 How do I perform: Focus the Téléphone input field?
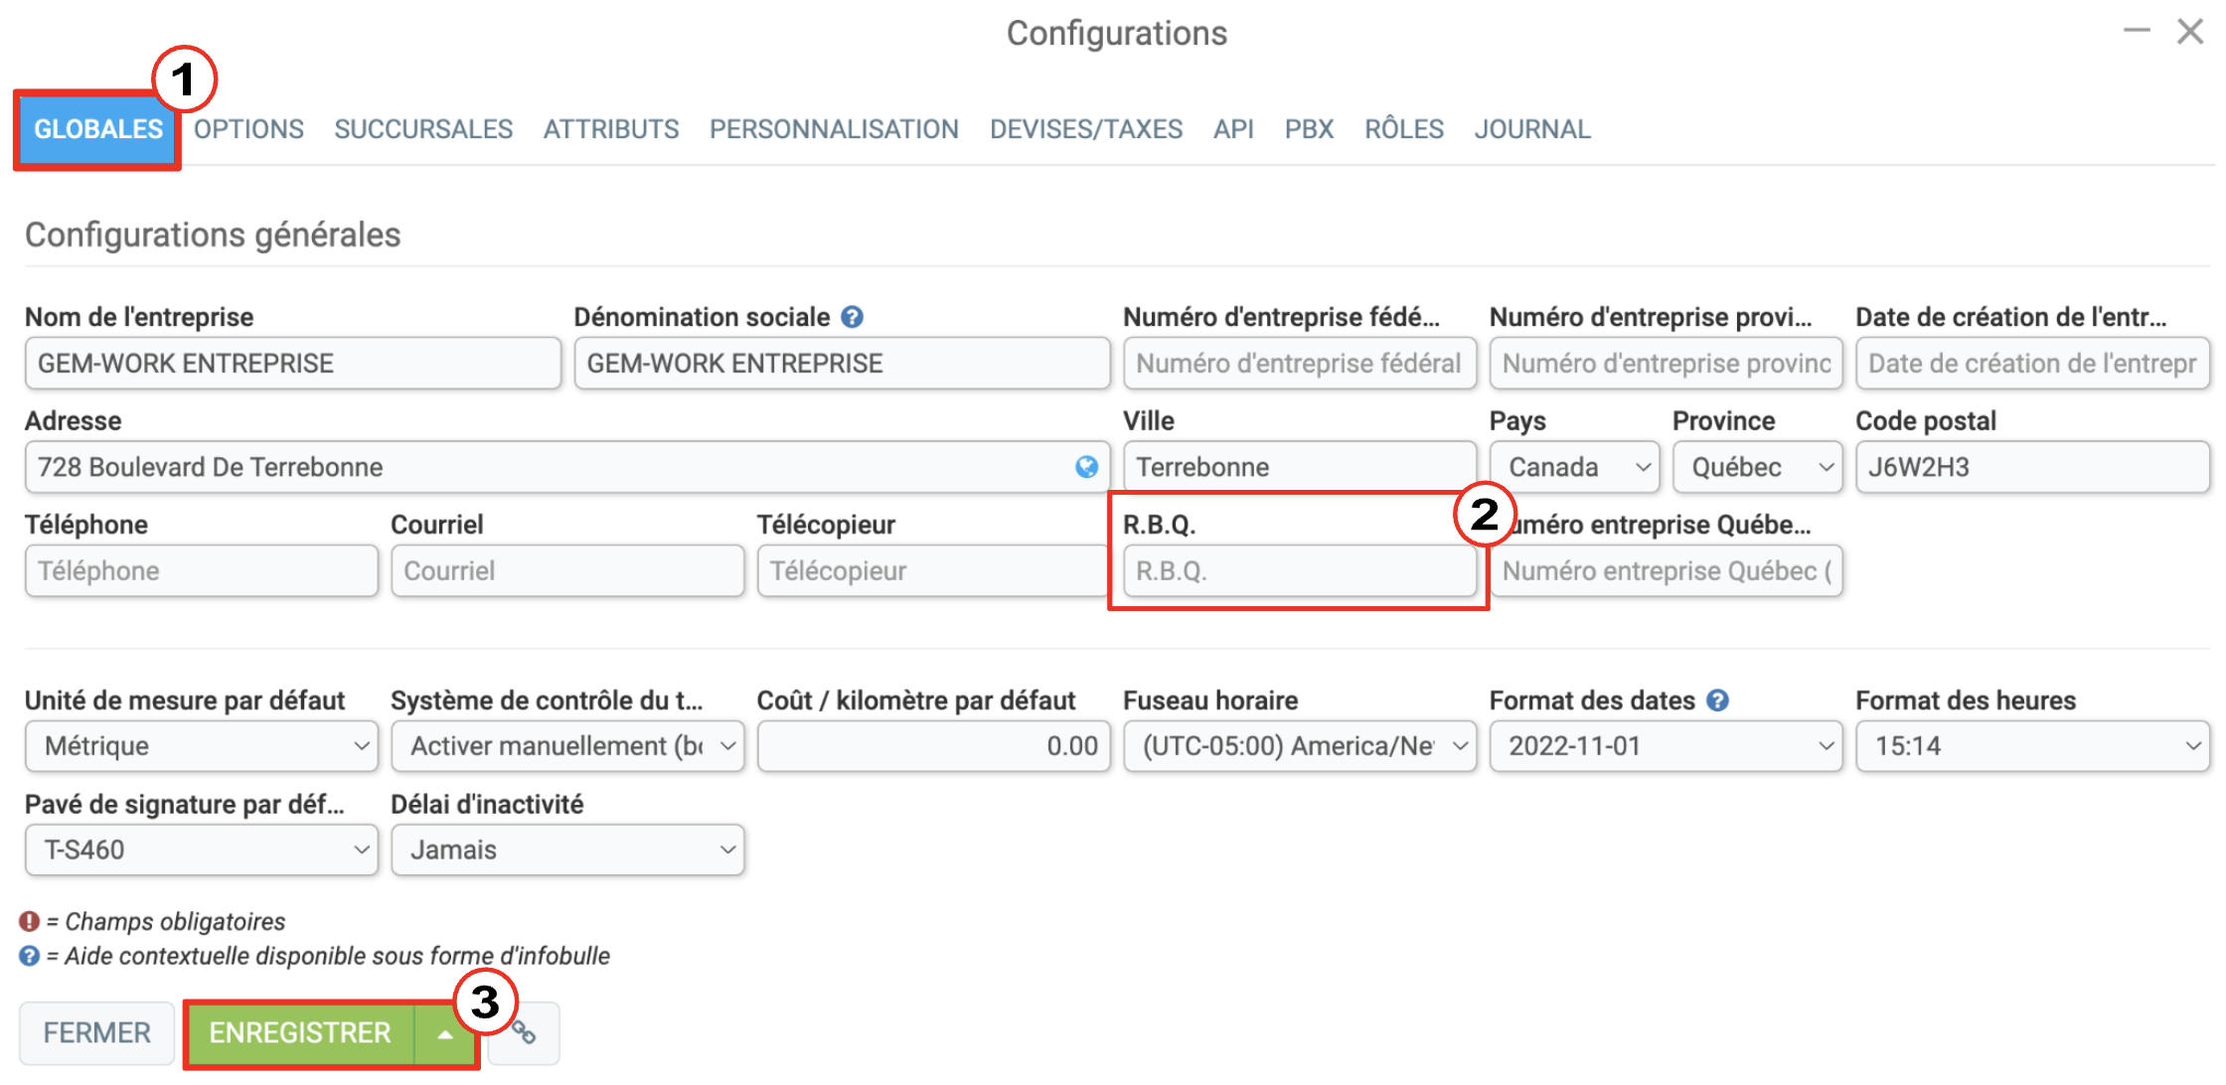(x=202, y=571)
